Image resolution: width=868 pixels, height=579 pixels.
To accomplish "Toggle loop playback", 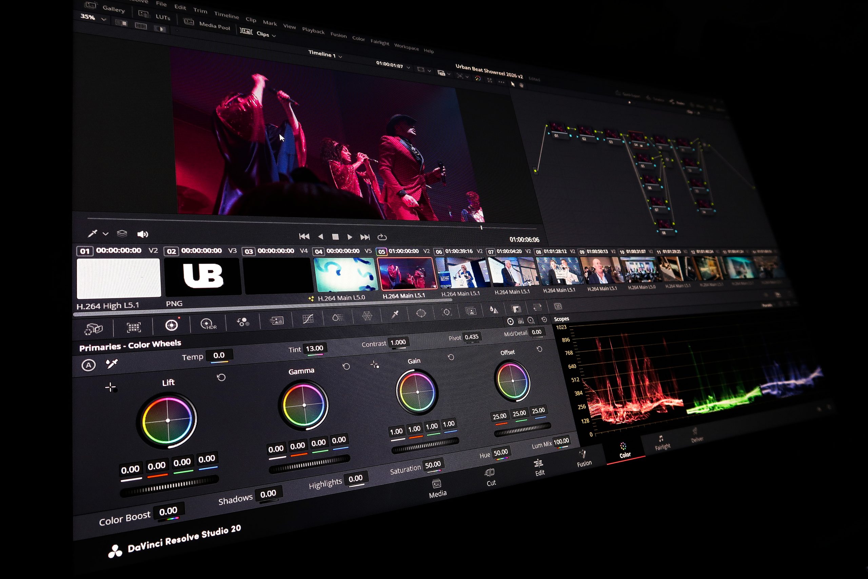I will coord(382,237).
